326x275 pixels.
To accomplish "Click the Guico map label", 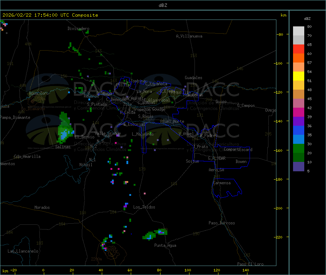I will point(221,102).
